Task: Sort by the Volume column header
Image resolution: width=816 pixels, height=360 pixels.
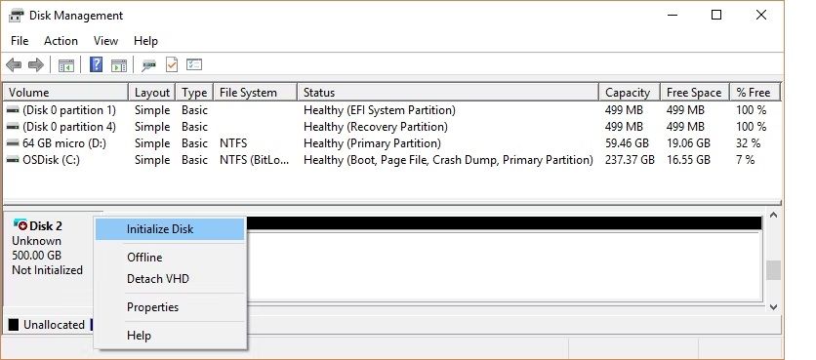Action: (65, 93)
